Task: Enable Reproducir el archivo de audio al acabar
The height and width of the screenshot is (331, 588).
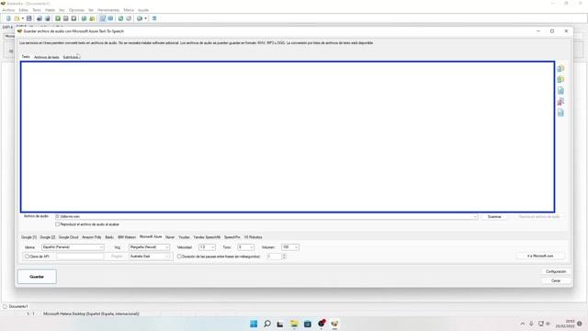Action: (57, 224)
